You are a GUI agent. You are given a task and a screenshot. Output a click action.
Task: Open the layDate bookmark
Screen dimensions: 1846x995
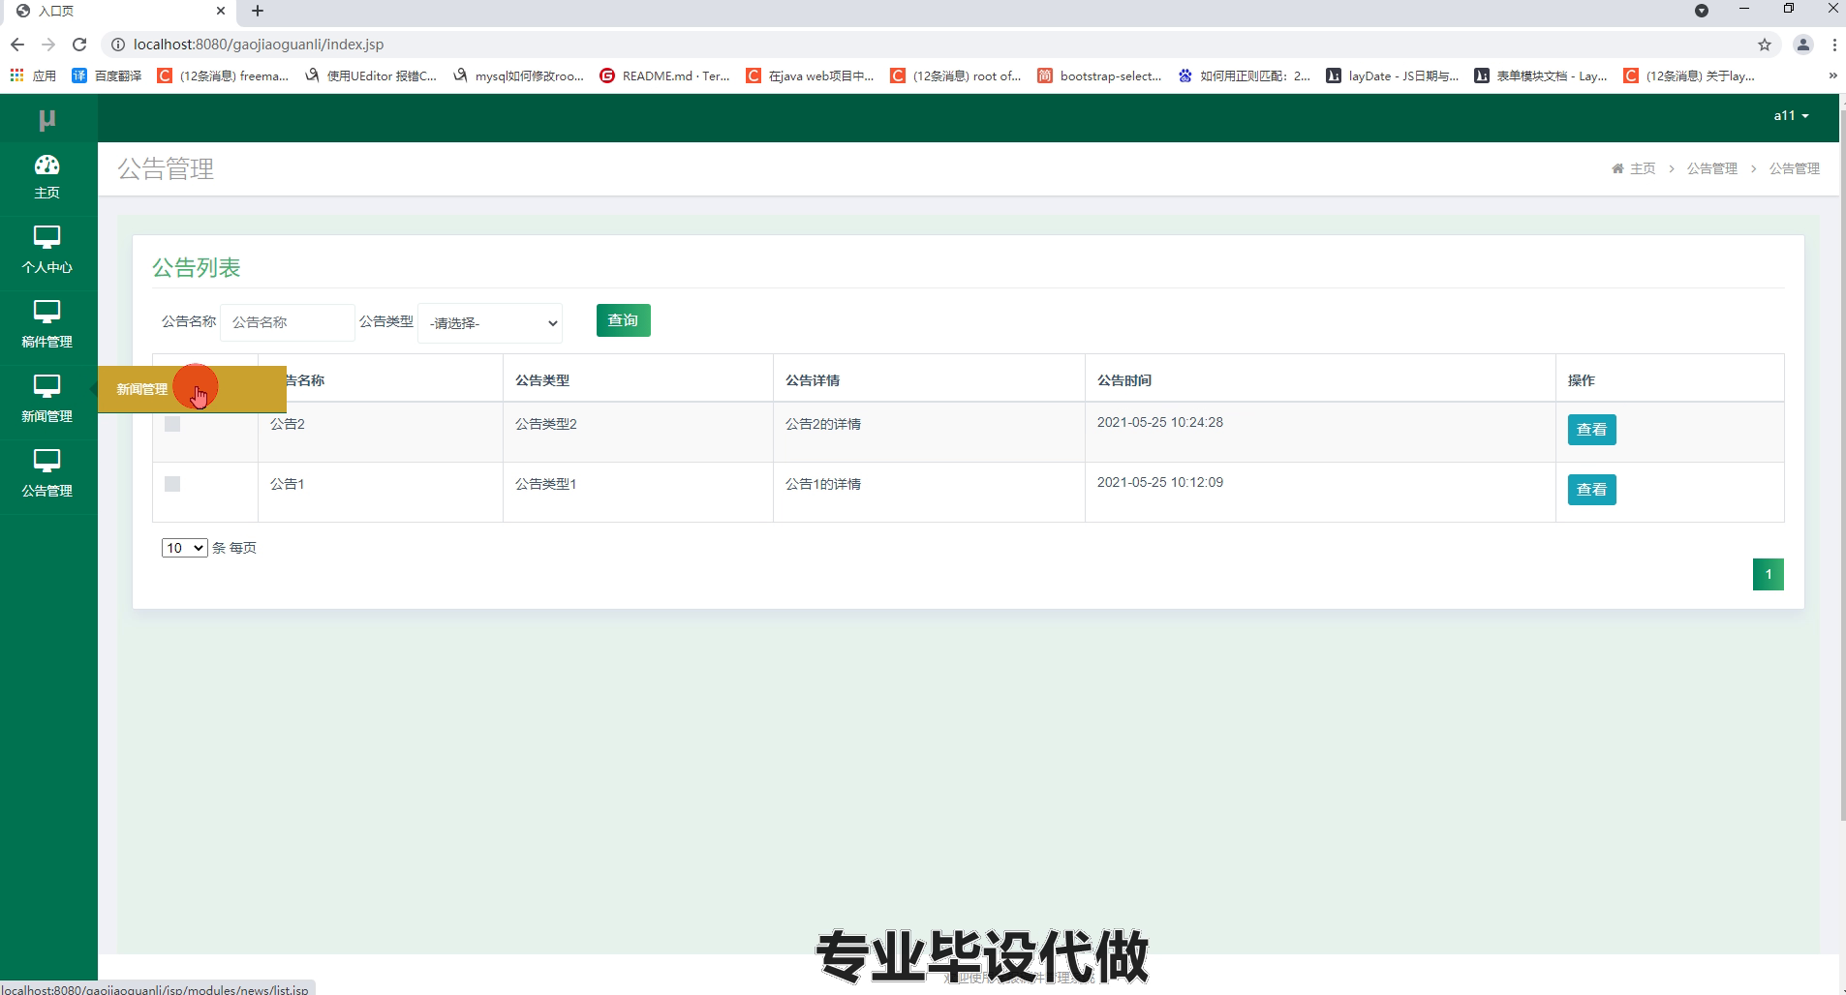1392,75
